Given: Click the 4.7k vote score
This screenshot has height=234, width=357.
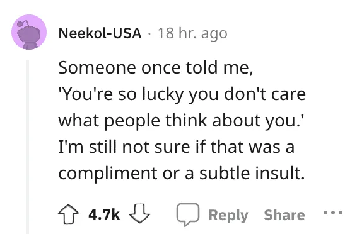Looking at the screenshot, I should [x=104, y=214].
